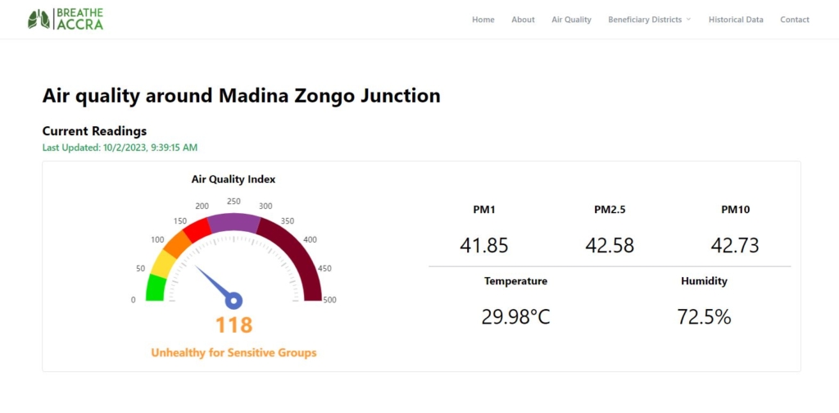Expand the Beneficiary Districts dropdown
839x413 pixels.
(x=645, y=20)
